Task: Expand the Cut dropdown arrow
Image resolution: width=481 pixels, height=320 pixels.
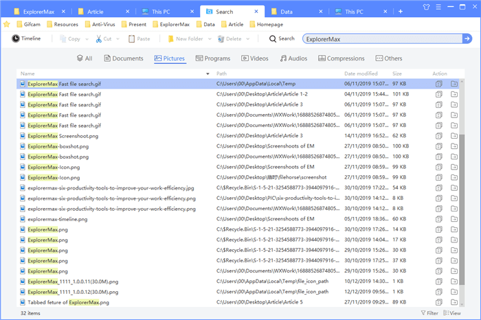Action: click(118, 39)
